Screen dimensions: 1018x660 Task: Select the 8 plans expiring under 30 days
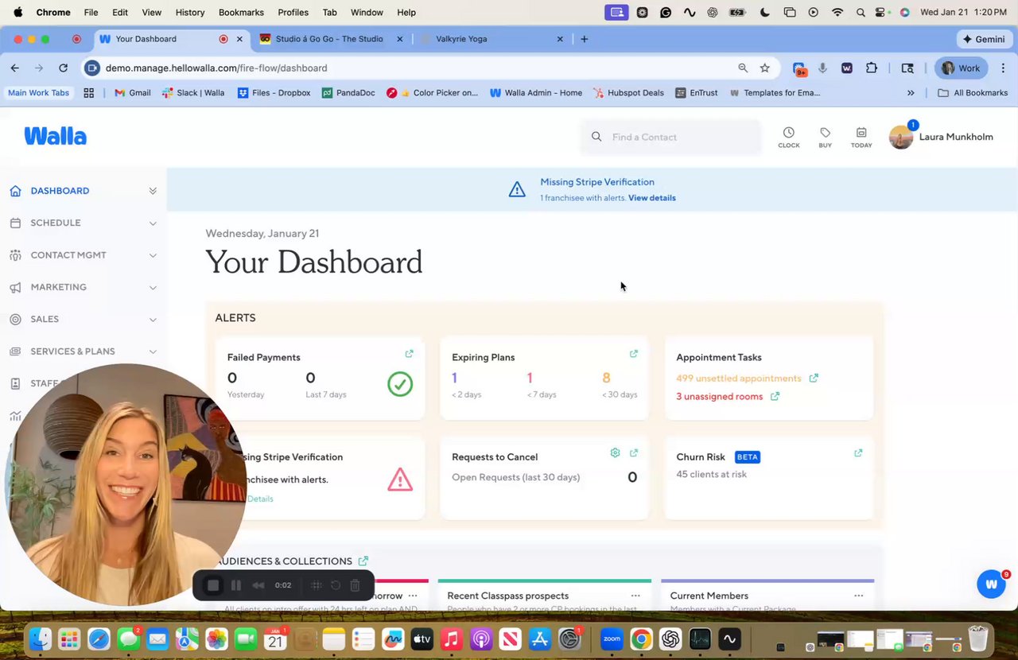click(x=606, y=379)
